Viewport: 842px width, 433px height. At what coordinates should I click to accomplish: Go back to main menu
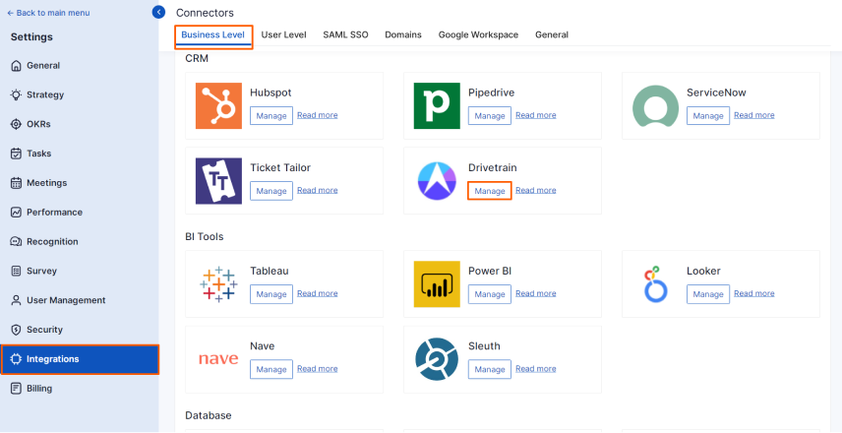[x=48, y=13]
